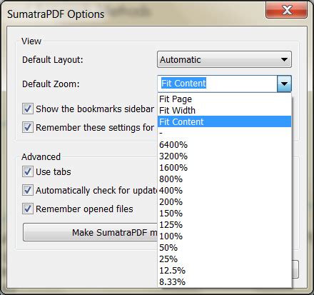This screenshot has width=314, height=295.
Task: Toggle Automatically check for updates
Action: 28,190
